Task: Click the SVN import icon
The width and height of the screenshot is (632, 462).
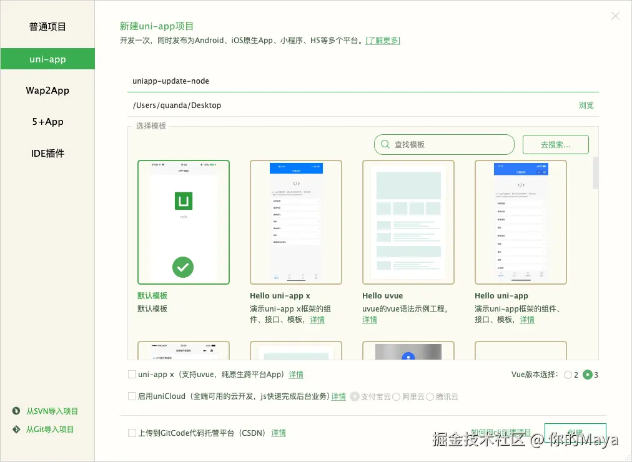Action: pos(16,411)
